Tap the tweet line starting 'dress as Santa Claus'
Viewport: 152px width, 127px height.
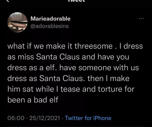pyautogui.click(x=68, y=79)
